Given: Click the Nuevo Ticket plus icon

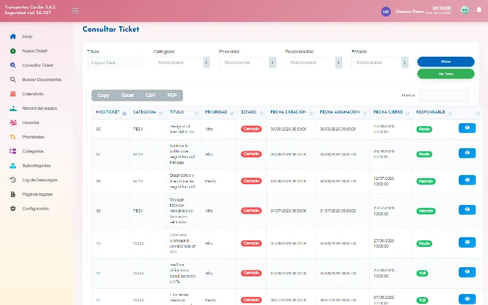Looking at the screenshot, I should 13,51.
